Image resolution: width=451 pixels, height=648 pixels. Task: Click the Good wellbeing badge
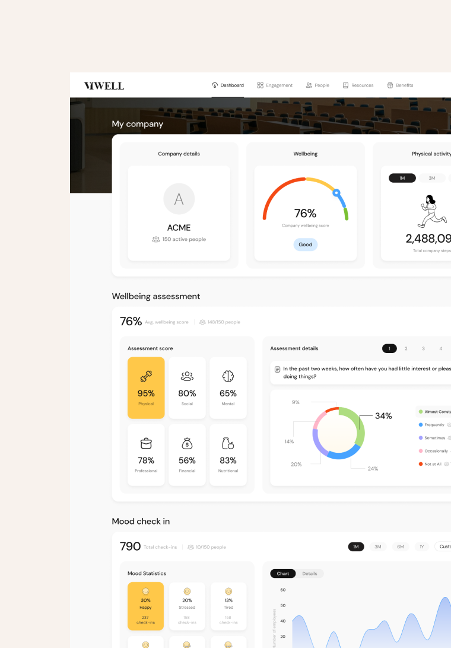[x=306, y=244]
